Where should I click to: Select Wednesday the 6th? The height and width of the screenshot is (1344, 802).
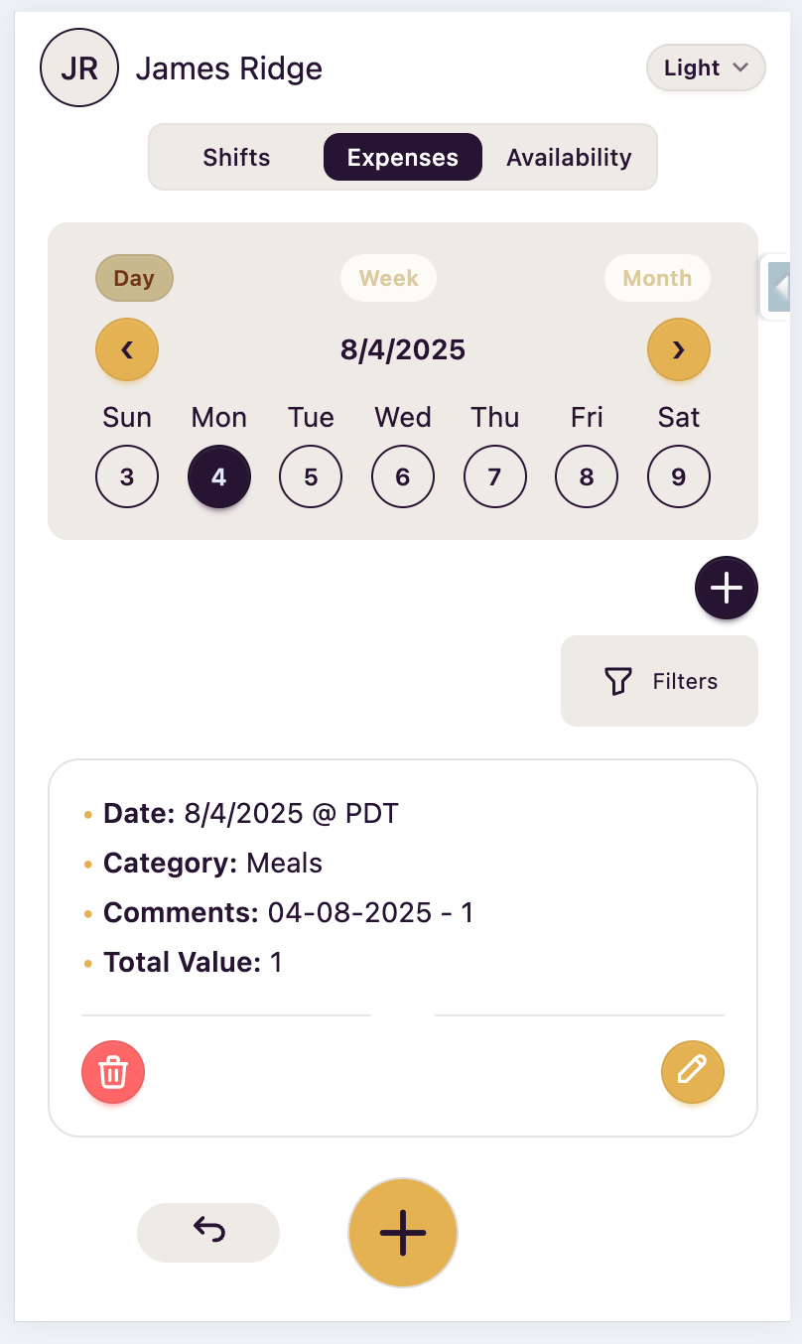[403, 476]
